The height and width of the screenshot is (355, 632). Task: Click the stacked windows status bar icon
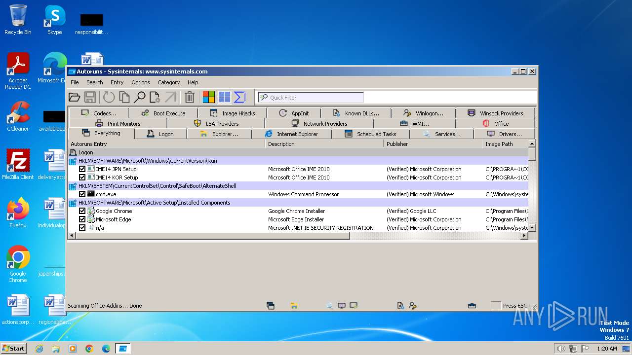tap(270, 306)
